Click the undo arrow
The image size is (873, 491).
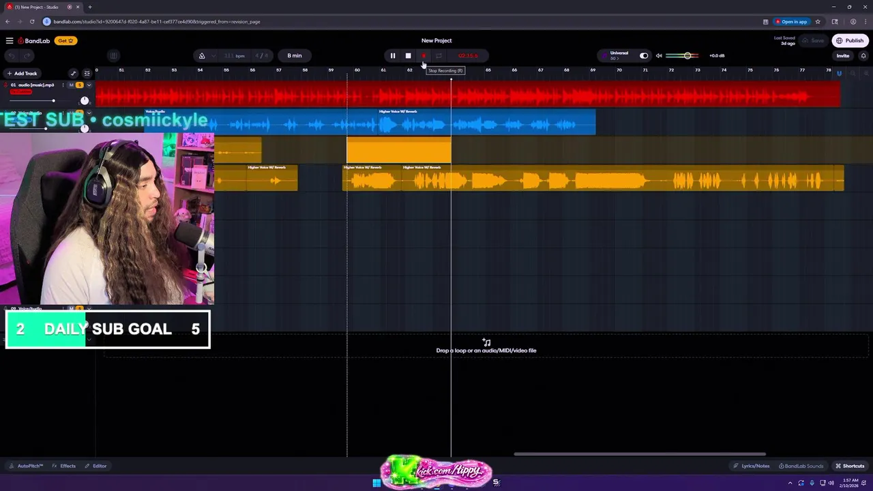pos(12,56)
